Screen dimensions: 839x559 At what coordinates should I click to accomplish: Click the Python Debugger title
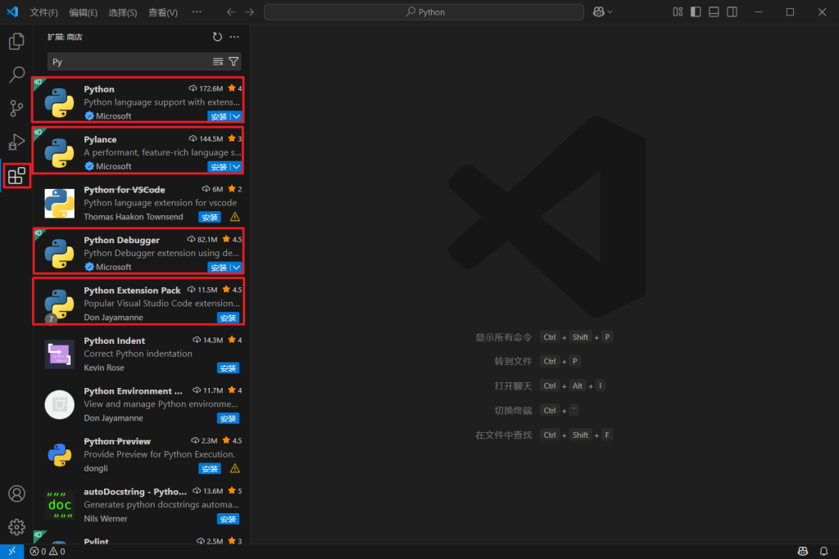click(x=121, y=240)
